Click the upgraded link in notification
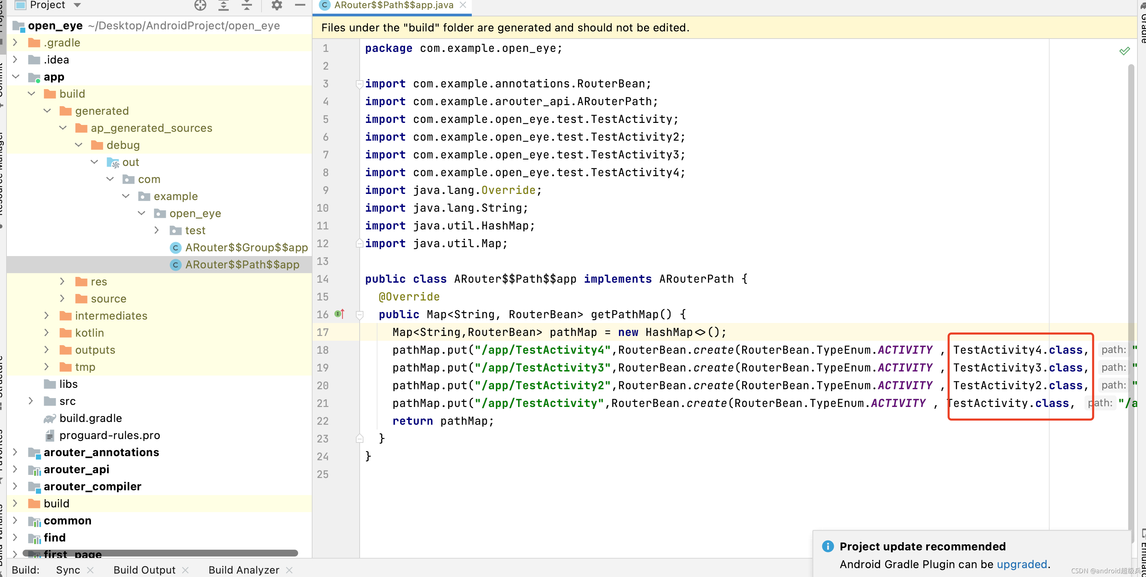1146x577 pixels. click(1022, 564)
